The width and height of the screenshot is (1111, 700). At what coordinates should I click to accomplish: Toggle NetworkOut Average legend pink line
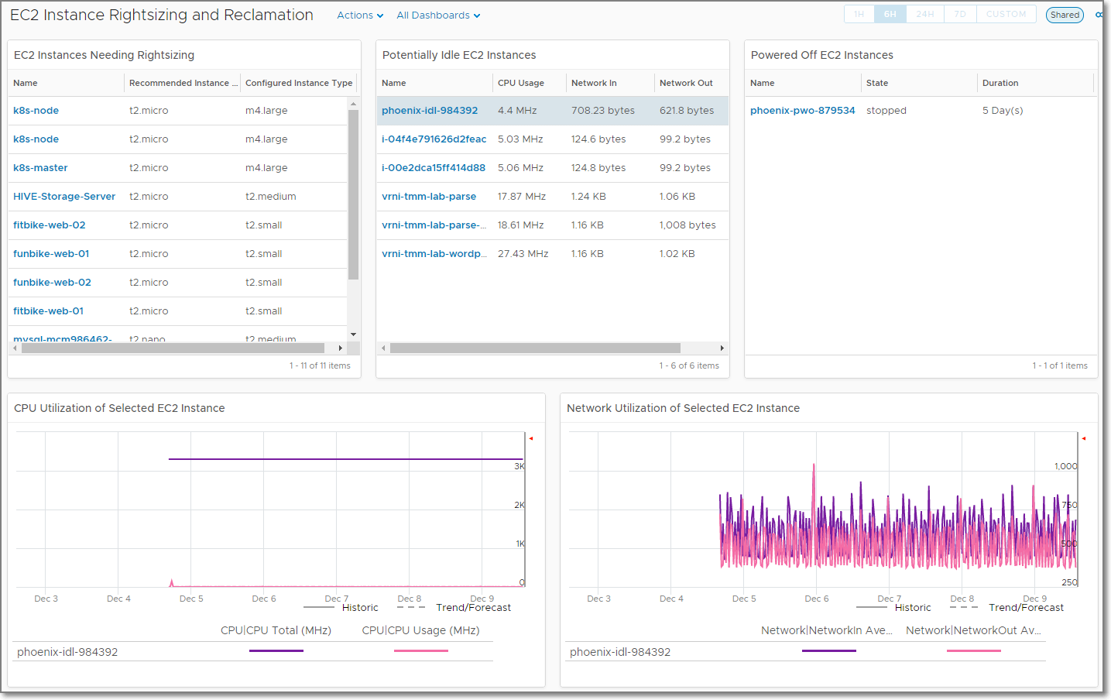(x=973, y=651)
